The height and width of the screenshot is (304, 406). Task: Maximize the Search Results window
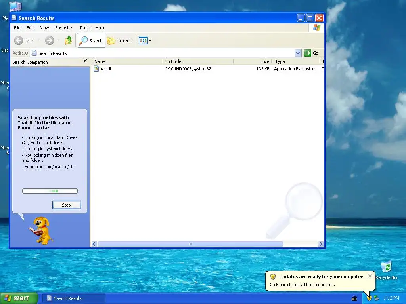(x=310, y=18)
